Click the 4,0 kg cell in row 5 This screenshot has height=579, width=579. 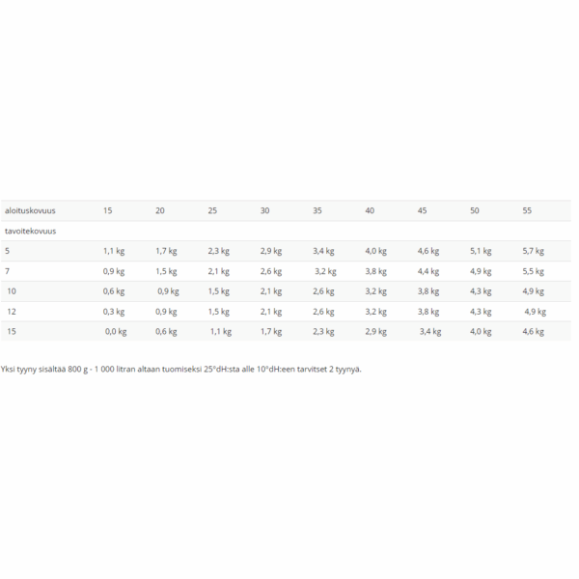tap(376, 251)
